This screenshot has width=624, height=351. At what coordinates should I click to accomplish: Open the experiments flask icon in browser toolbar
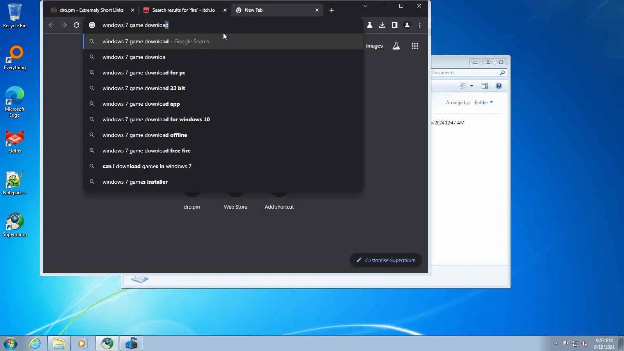(370, 25)
